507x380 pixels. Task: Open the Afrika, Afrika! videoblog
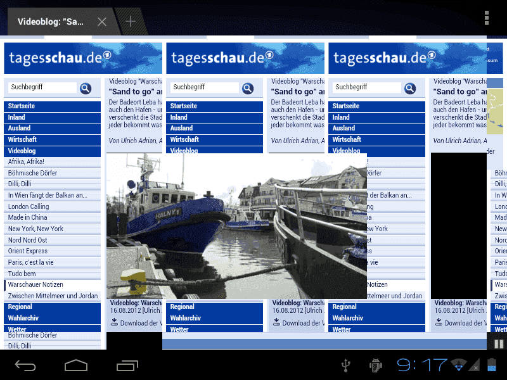tap(53, 162)
